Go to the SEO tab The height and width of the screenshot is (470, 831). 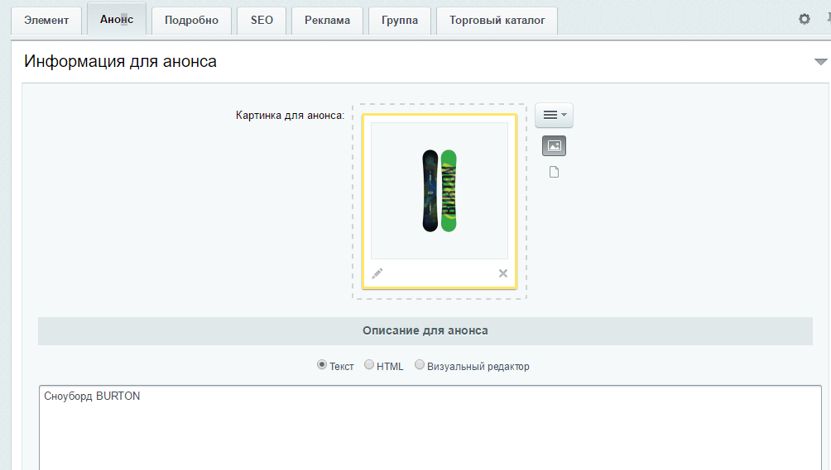[262, 20]
